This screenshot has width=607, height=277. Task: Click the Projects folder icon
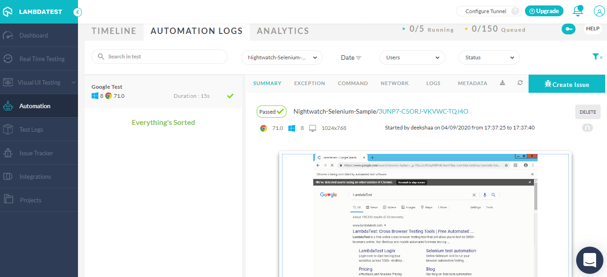(x=8, y=199)
